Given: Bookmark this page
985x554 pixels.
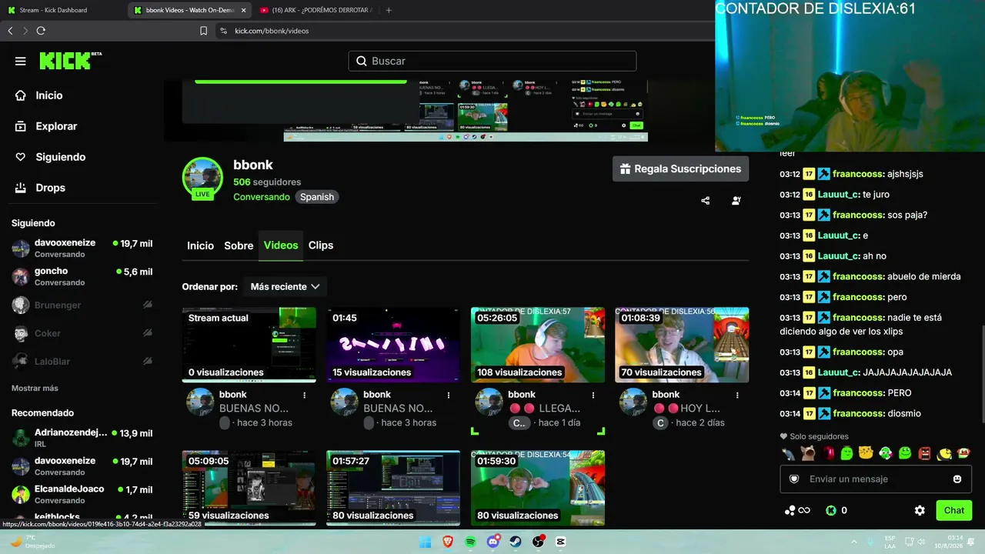Looking at the screenshot, I should (204, 31).
